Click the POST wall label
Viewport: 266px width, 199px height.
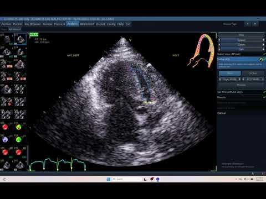pos(176,55)
